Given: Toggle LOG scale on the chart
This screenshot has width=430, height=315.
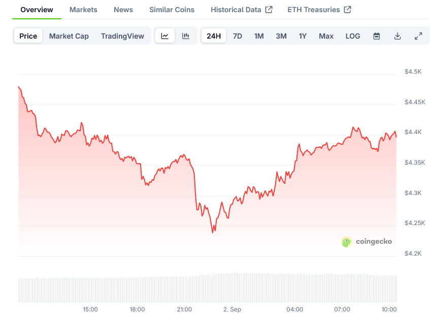Looking at the screenshot, I should 353,36.
